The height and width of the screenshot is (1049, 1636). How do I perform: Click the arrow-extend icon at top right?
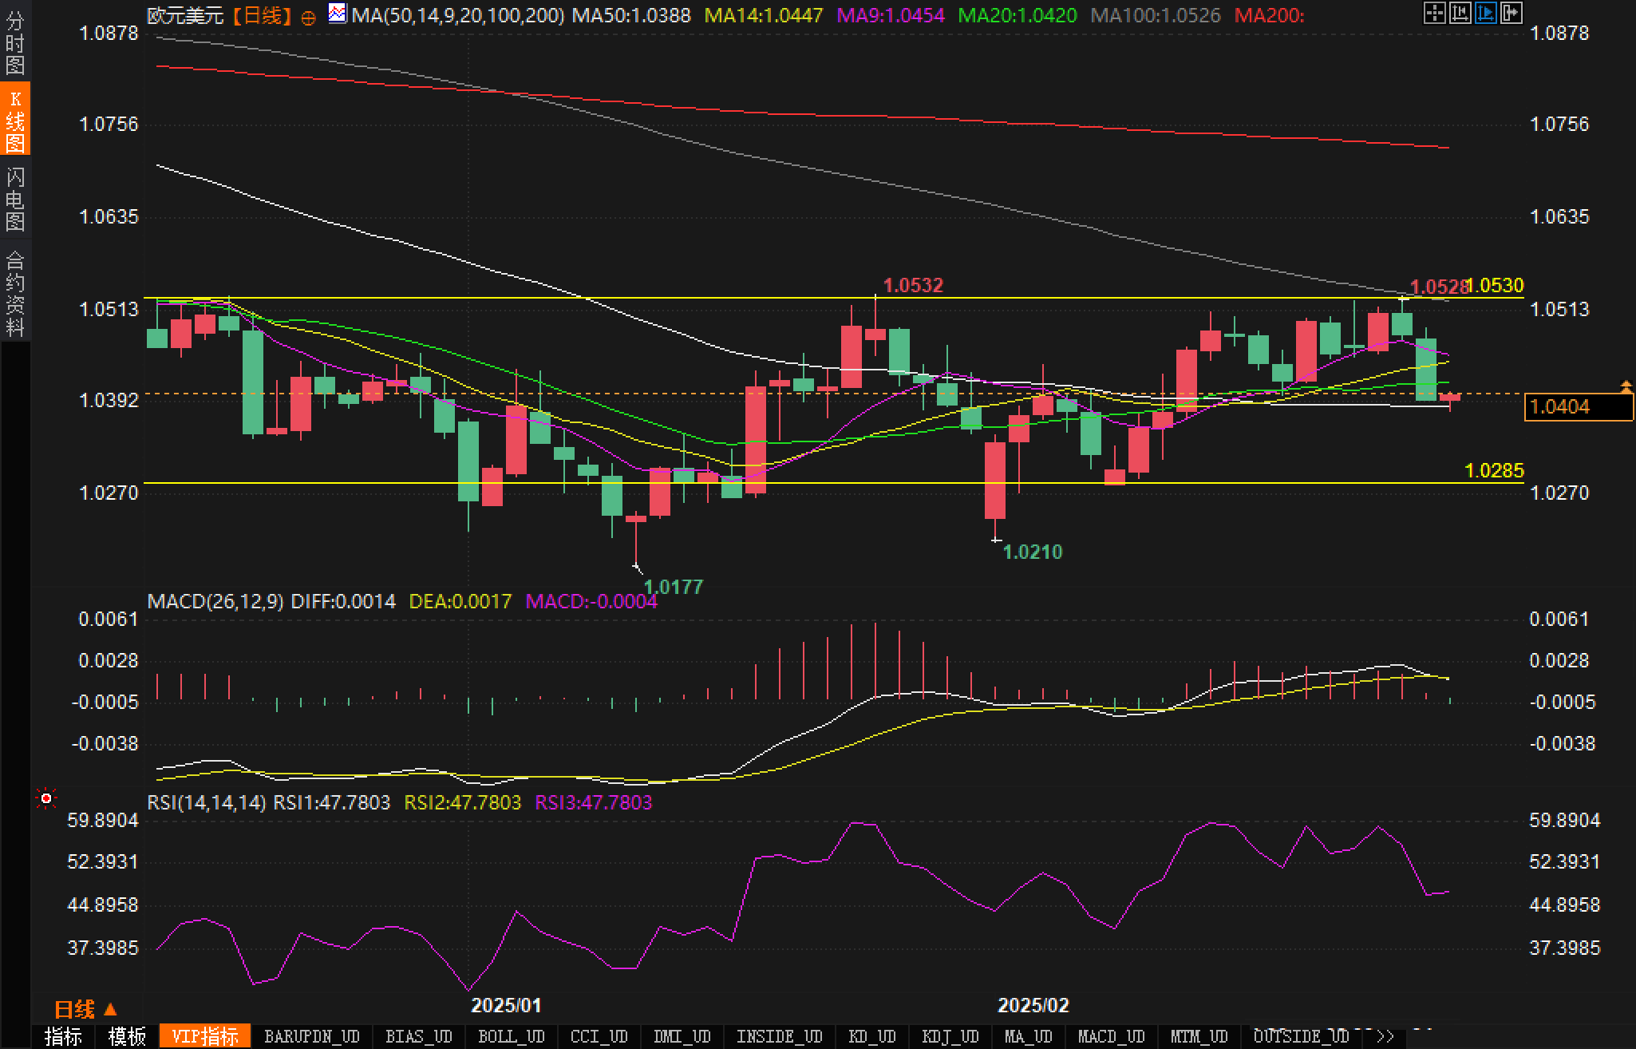coord(1511,13)
